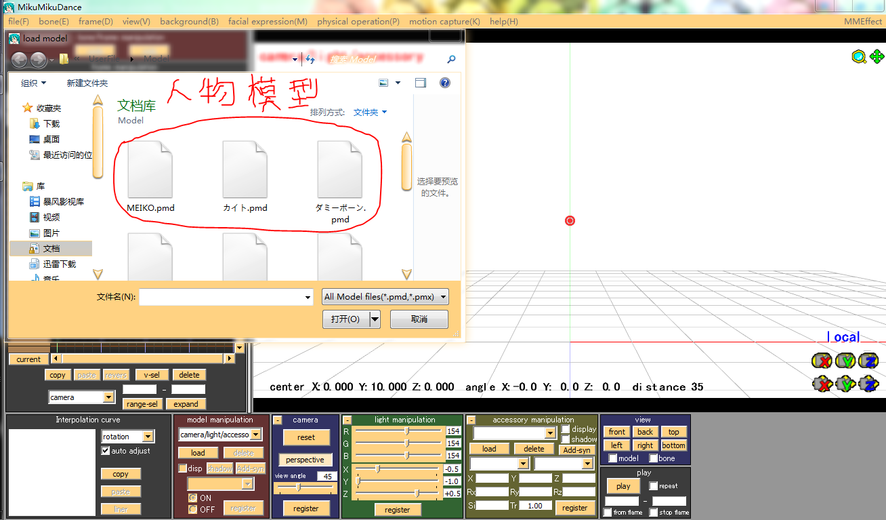Open the file type filter dropdown
Viewport: 886px width, 520px height.
tap(385, 296)
